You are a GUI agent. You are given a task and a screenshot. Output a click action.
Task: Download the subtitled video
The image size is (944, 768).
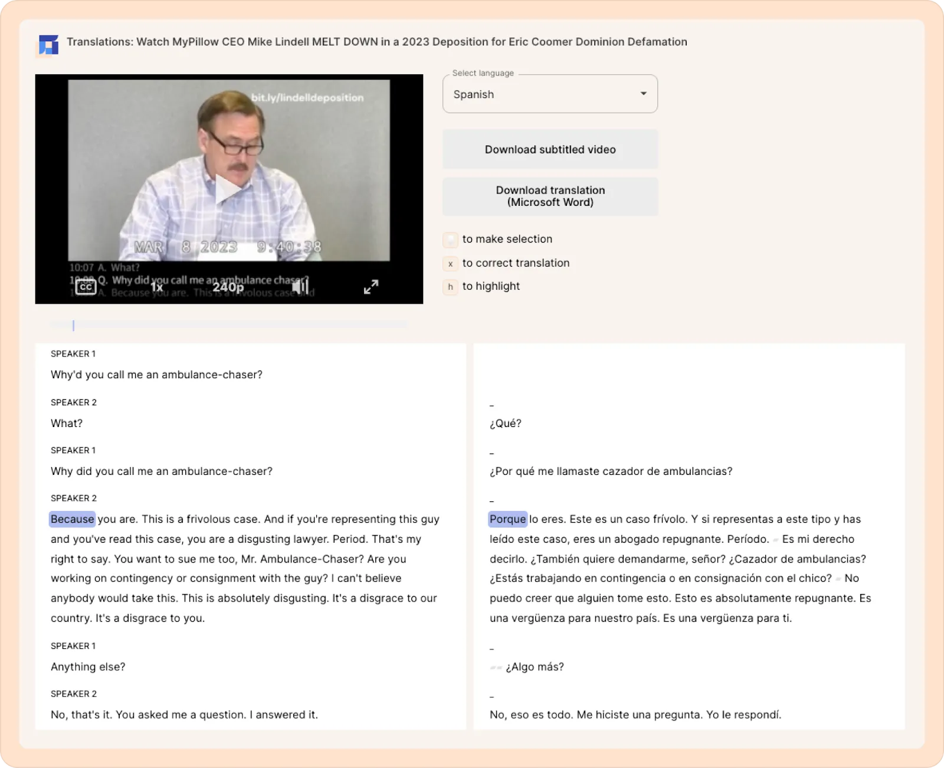coord(550,150)
